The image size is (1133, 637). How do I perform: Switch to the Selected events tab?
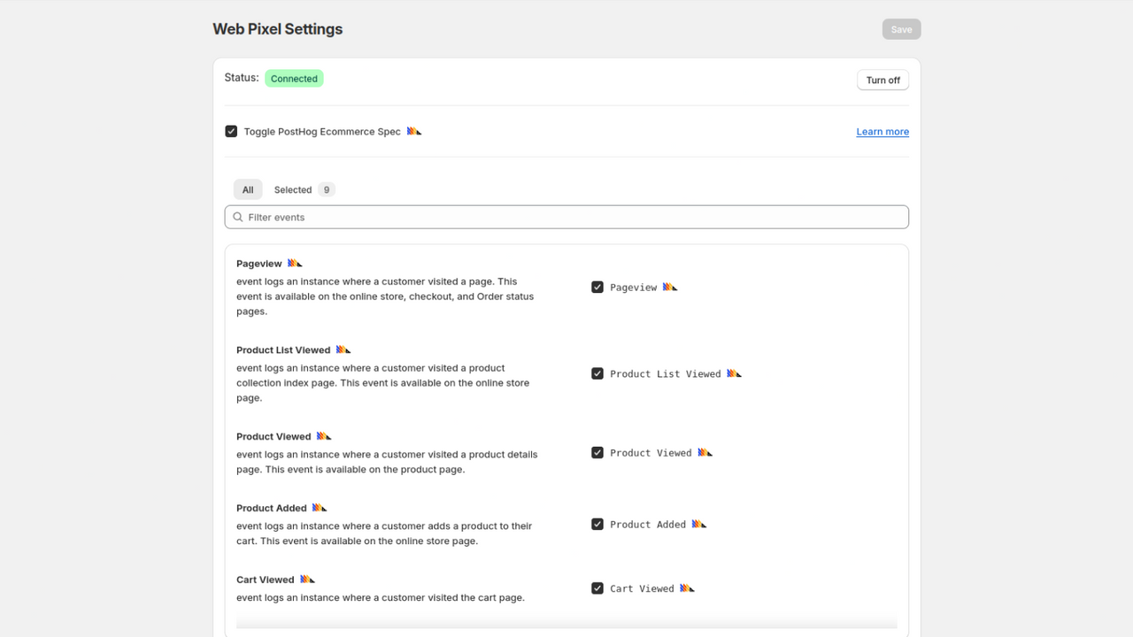coord(304,189)
